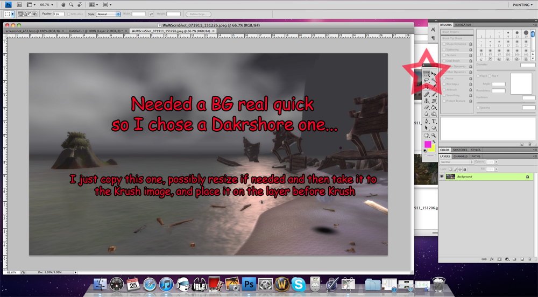Pick the Zoom tool in the toolbox
538x297 pixels.
tap(434, 135)
